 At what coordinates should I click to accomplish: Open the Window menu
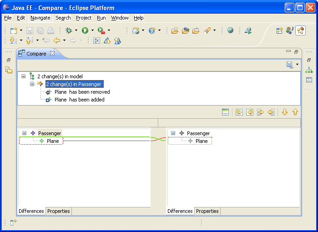coord(120,18)
